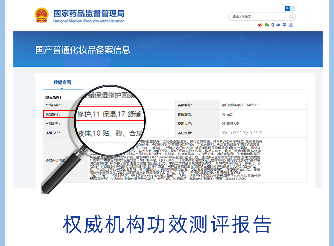Open the WeChat icon link
This screenshot has width=334, height=246.
click(267, 25)
